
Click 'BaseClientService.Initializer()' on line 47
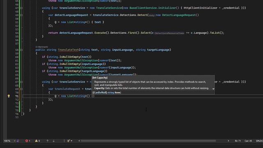click(155, 8)
